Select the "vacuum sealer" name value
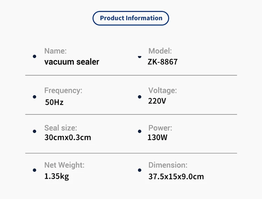The height and width of the screenshot is (199, 262). point(72,62)
